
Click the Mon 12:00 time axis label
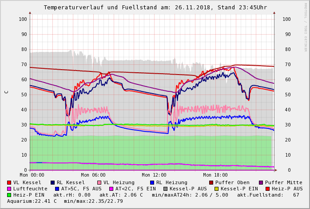point(154,175)
